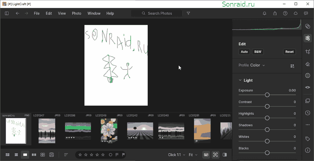Select the Red Eye tool icon

pos(308,87)
